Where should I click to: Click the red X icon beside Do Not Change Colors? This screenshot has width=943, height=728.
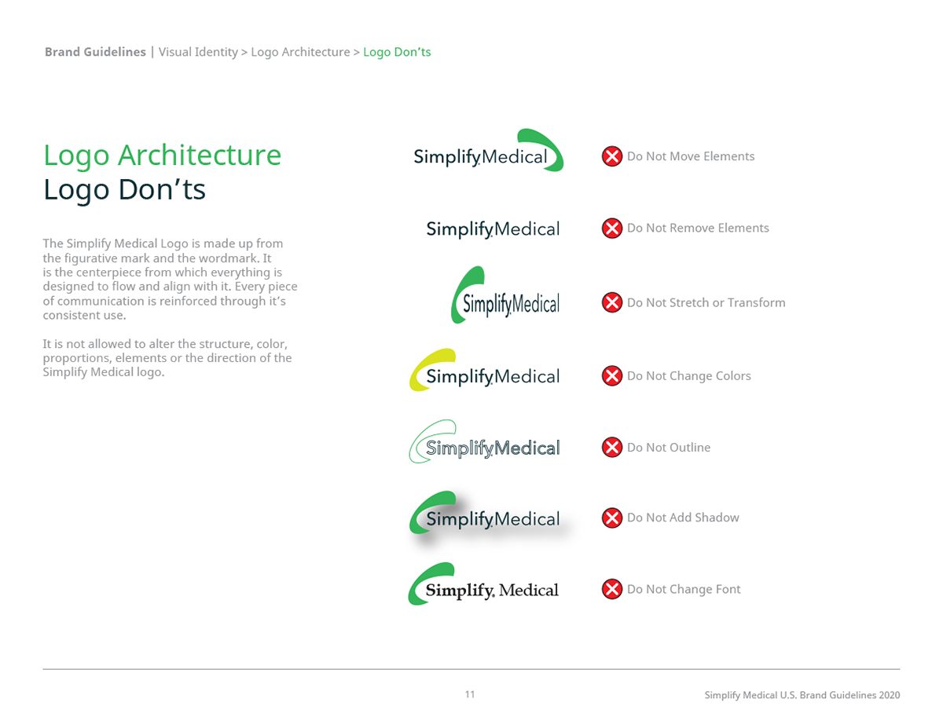[x=612, y=375]
